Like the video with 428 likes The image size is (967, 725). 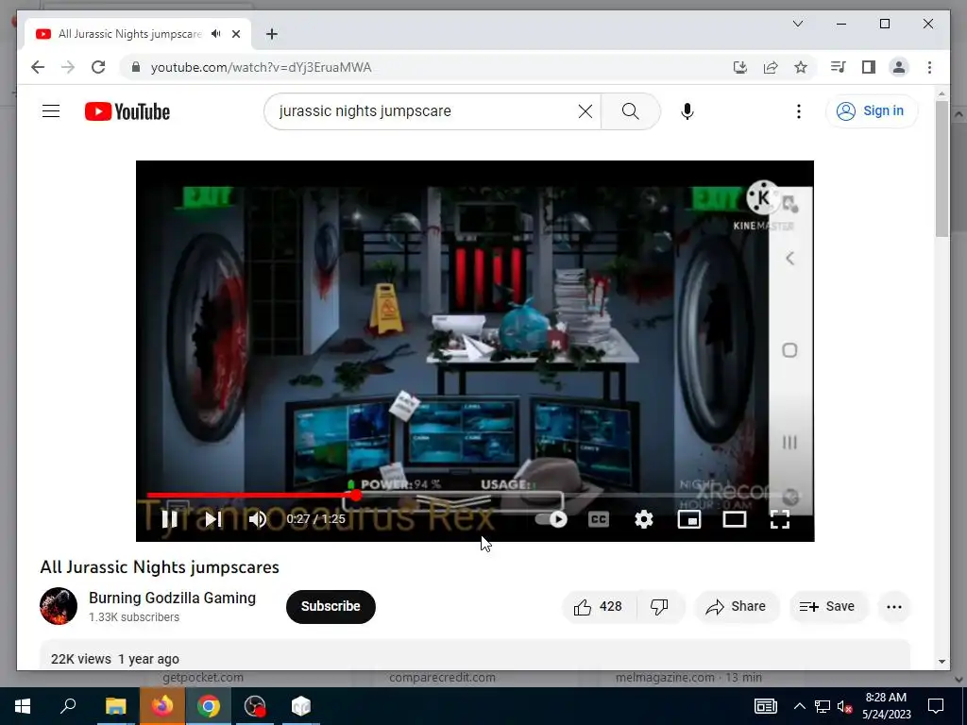coord(598,607)
